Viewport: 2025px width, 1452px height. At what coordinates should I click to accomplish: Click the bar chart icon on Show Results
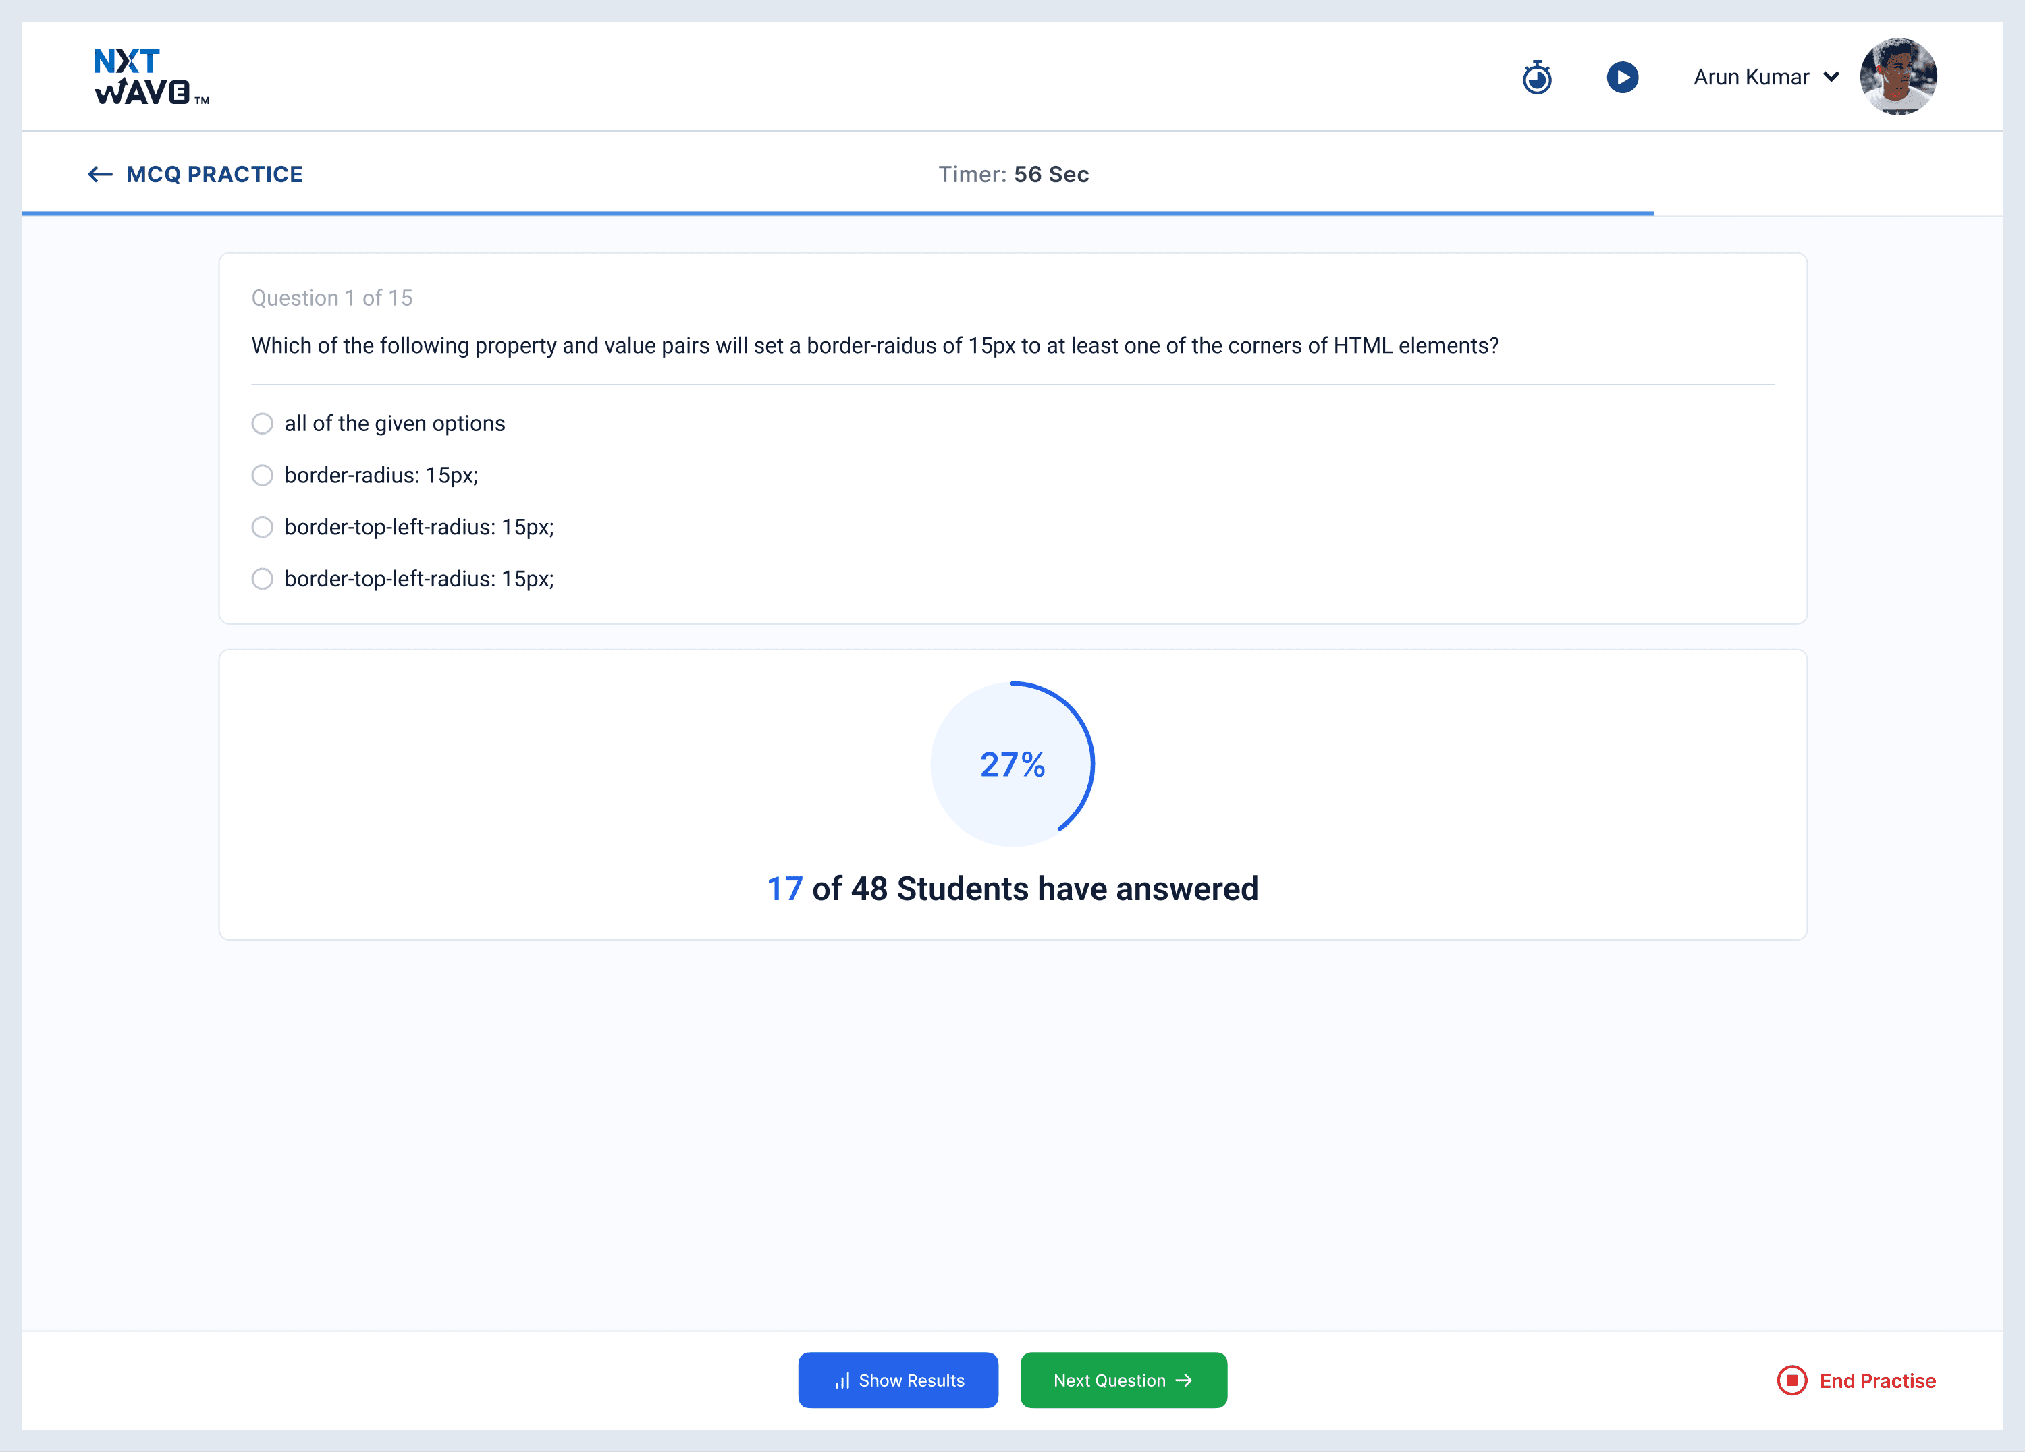(x=842, y=1380)
